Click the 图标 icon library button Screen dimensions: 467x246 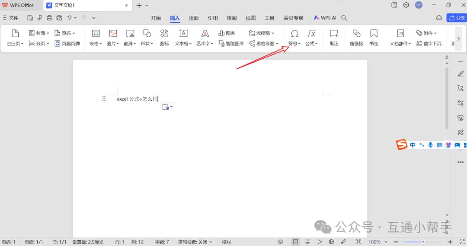pyautogui.click(x=164, y=38)
